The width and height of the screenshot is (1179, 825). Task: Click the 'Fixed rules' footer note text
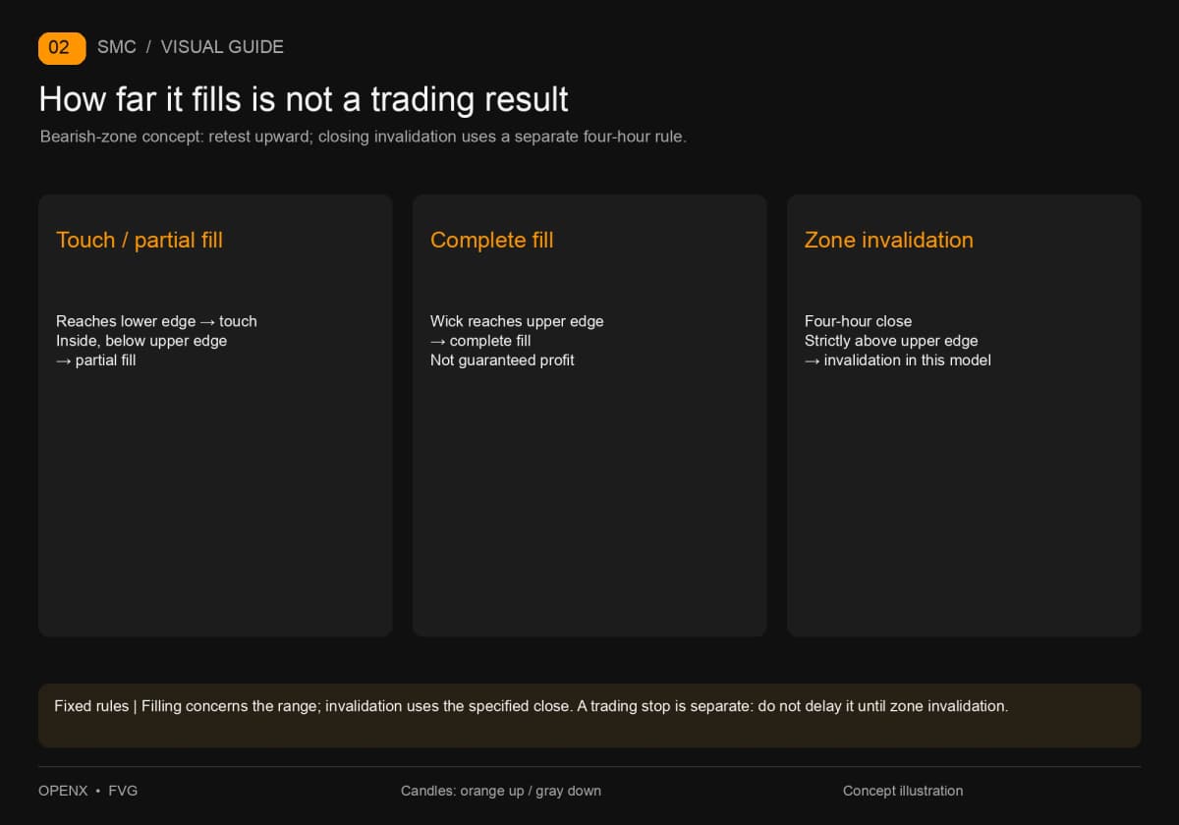pos(532,706)
